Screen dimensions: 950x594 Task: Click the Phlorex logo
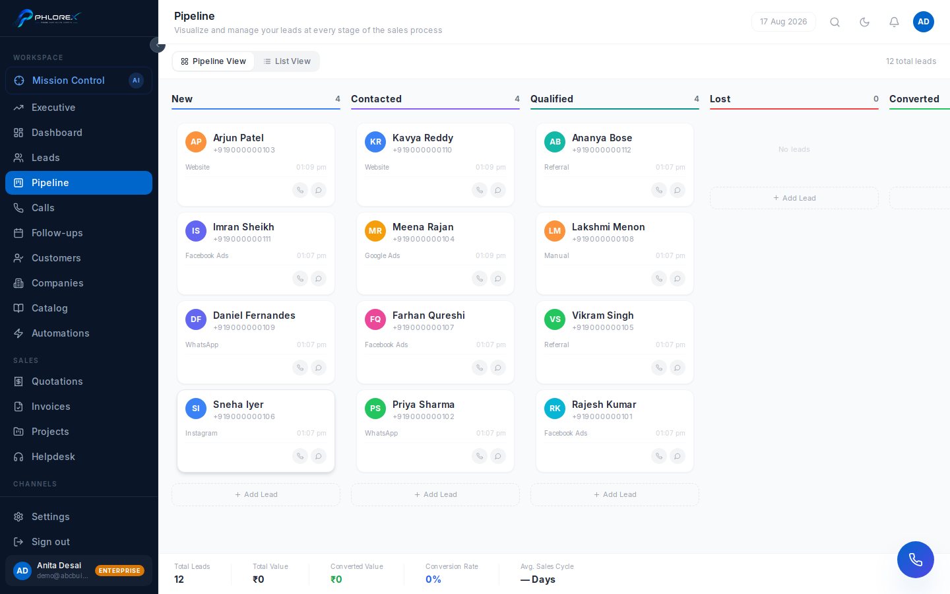pos(47,18)
